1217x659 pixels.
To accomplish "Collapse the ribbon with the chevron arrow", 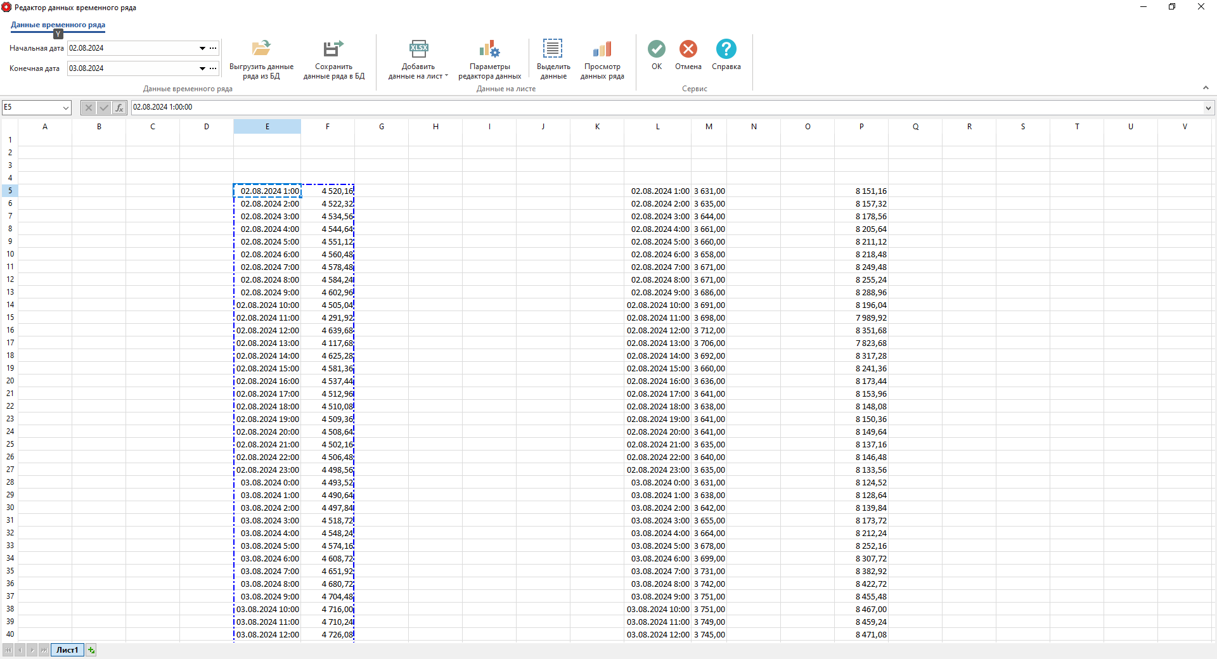I will point(1206,87).
